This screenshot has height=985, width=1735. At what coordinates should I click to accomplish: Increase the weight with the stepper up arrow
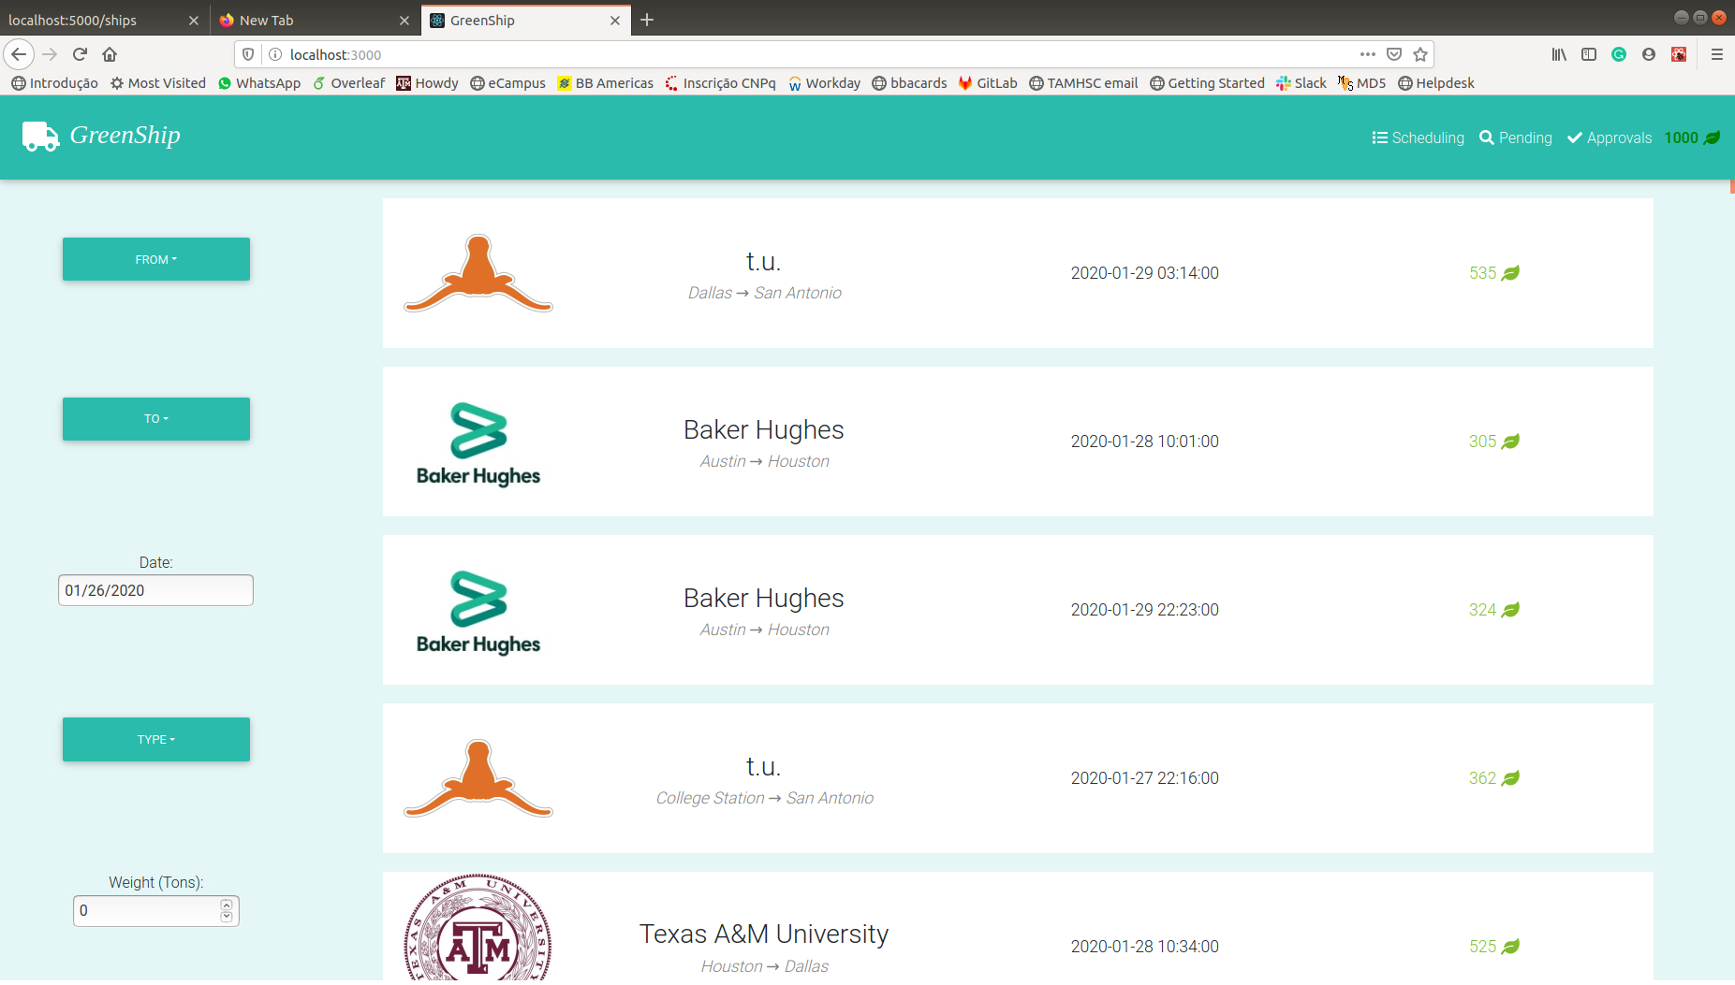tap(227, 905)
